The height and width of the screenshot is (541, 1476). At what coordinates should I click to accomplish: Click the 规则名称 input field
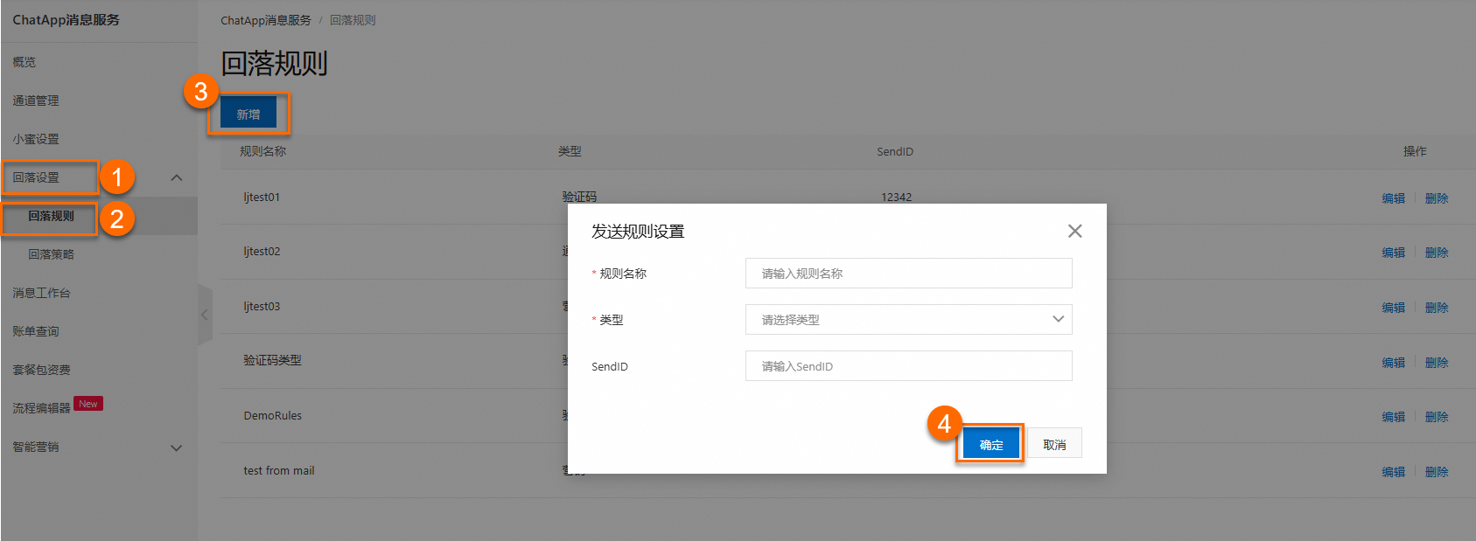click(908, 273)
